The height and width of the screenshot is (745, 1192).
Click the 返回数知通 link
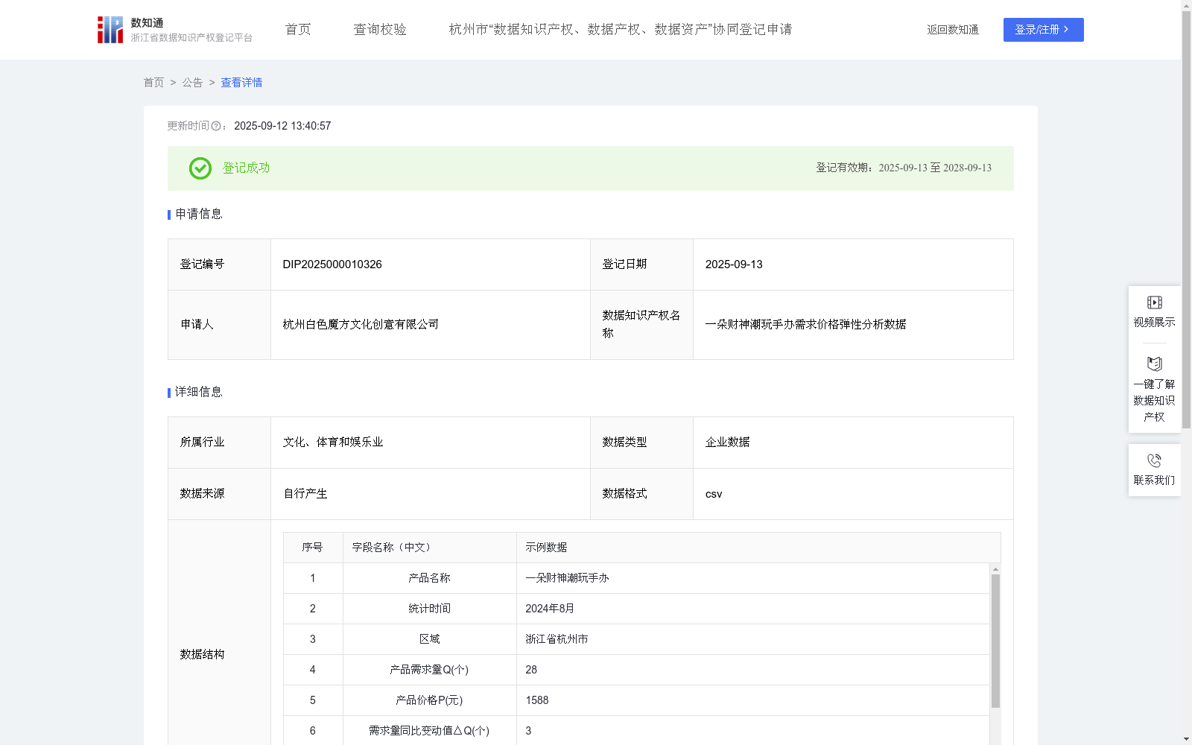(953, 30)
